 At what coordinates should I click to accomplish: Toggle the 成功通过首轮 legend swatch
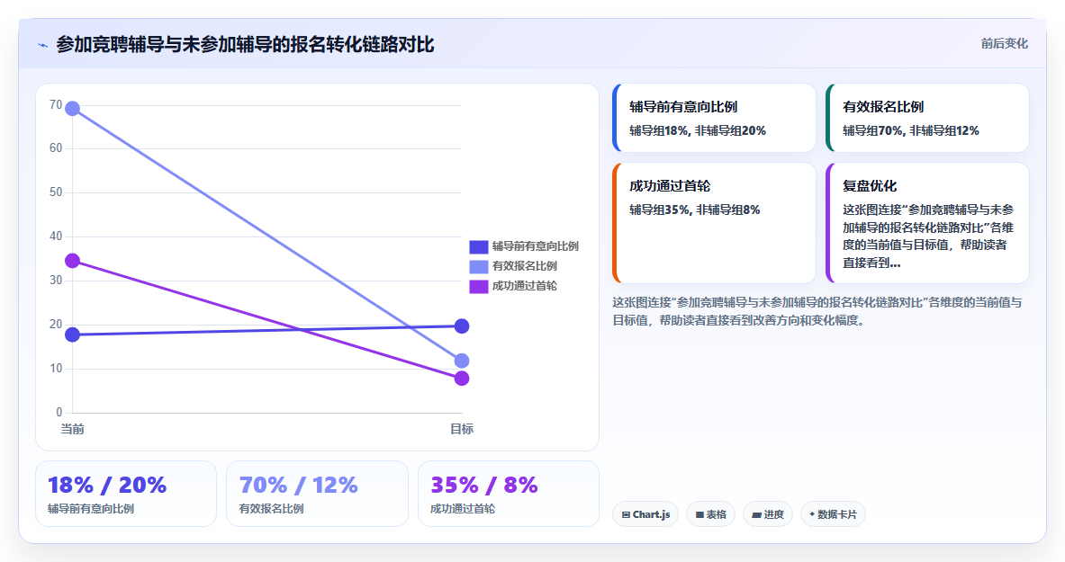pyautogui.click(x=478, y=286)
